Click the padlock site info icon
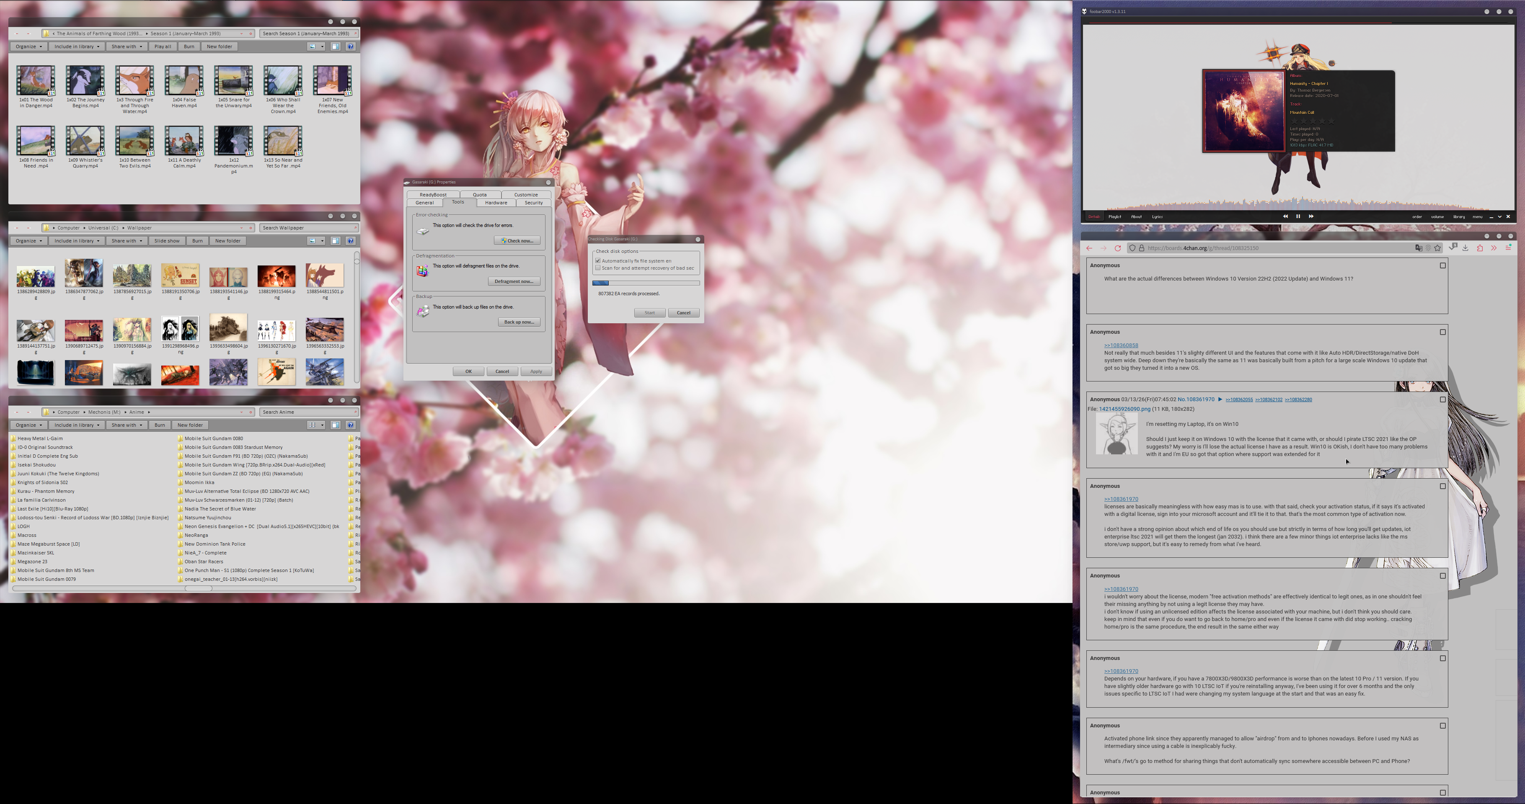The width and height of the screenshot is (1525, 804). coord(1142,248)
